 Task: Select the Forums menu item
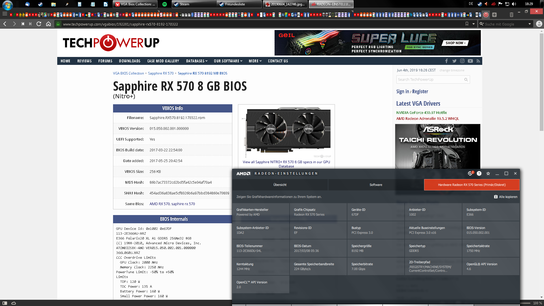[x=105, y=61]
